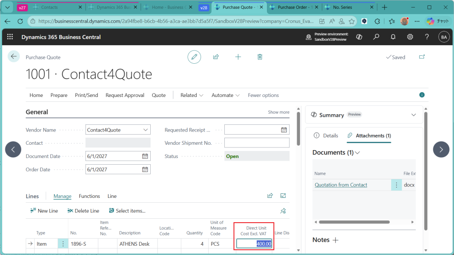Screen dimensions: 454x255
Task: Click the New Line button
Action: 44,211
